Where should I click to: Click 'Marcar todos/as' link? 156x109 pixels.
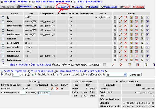click(19, 65)
